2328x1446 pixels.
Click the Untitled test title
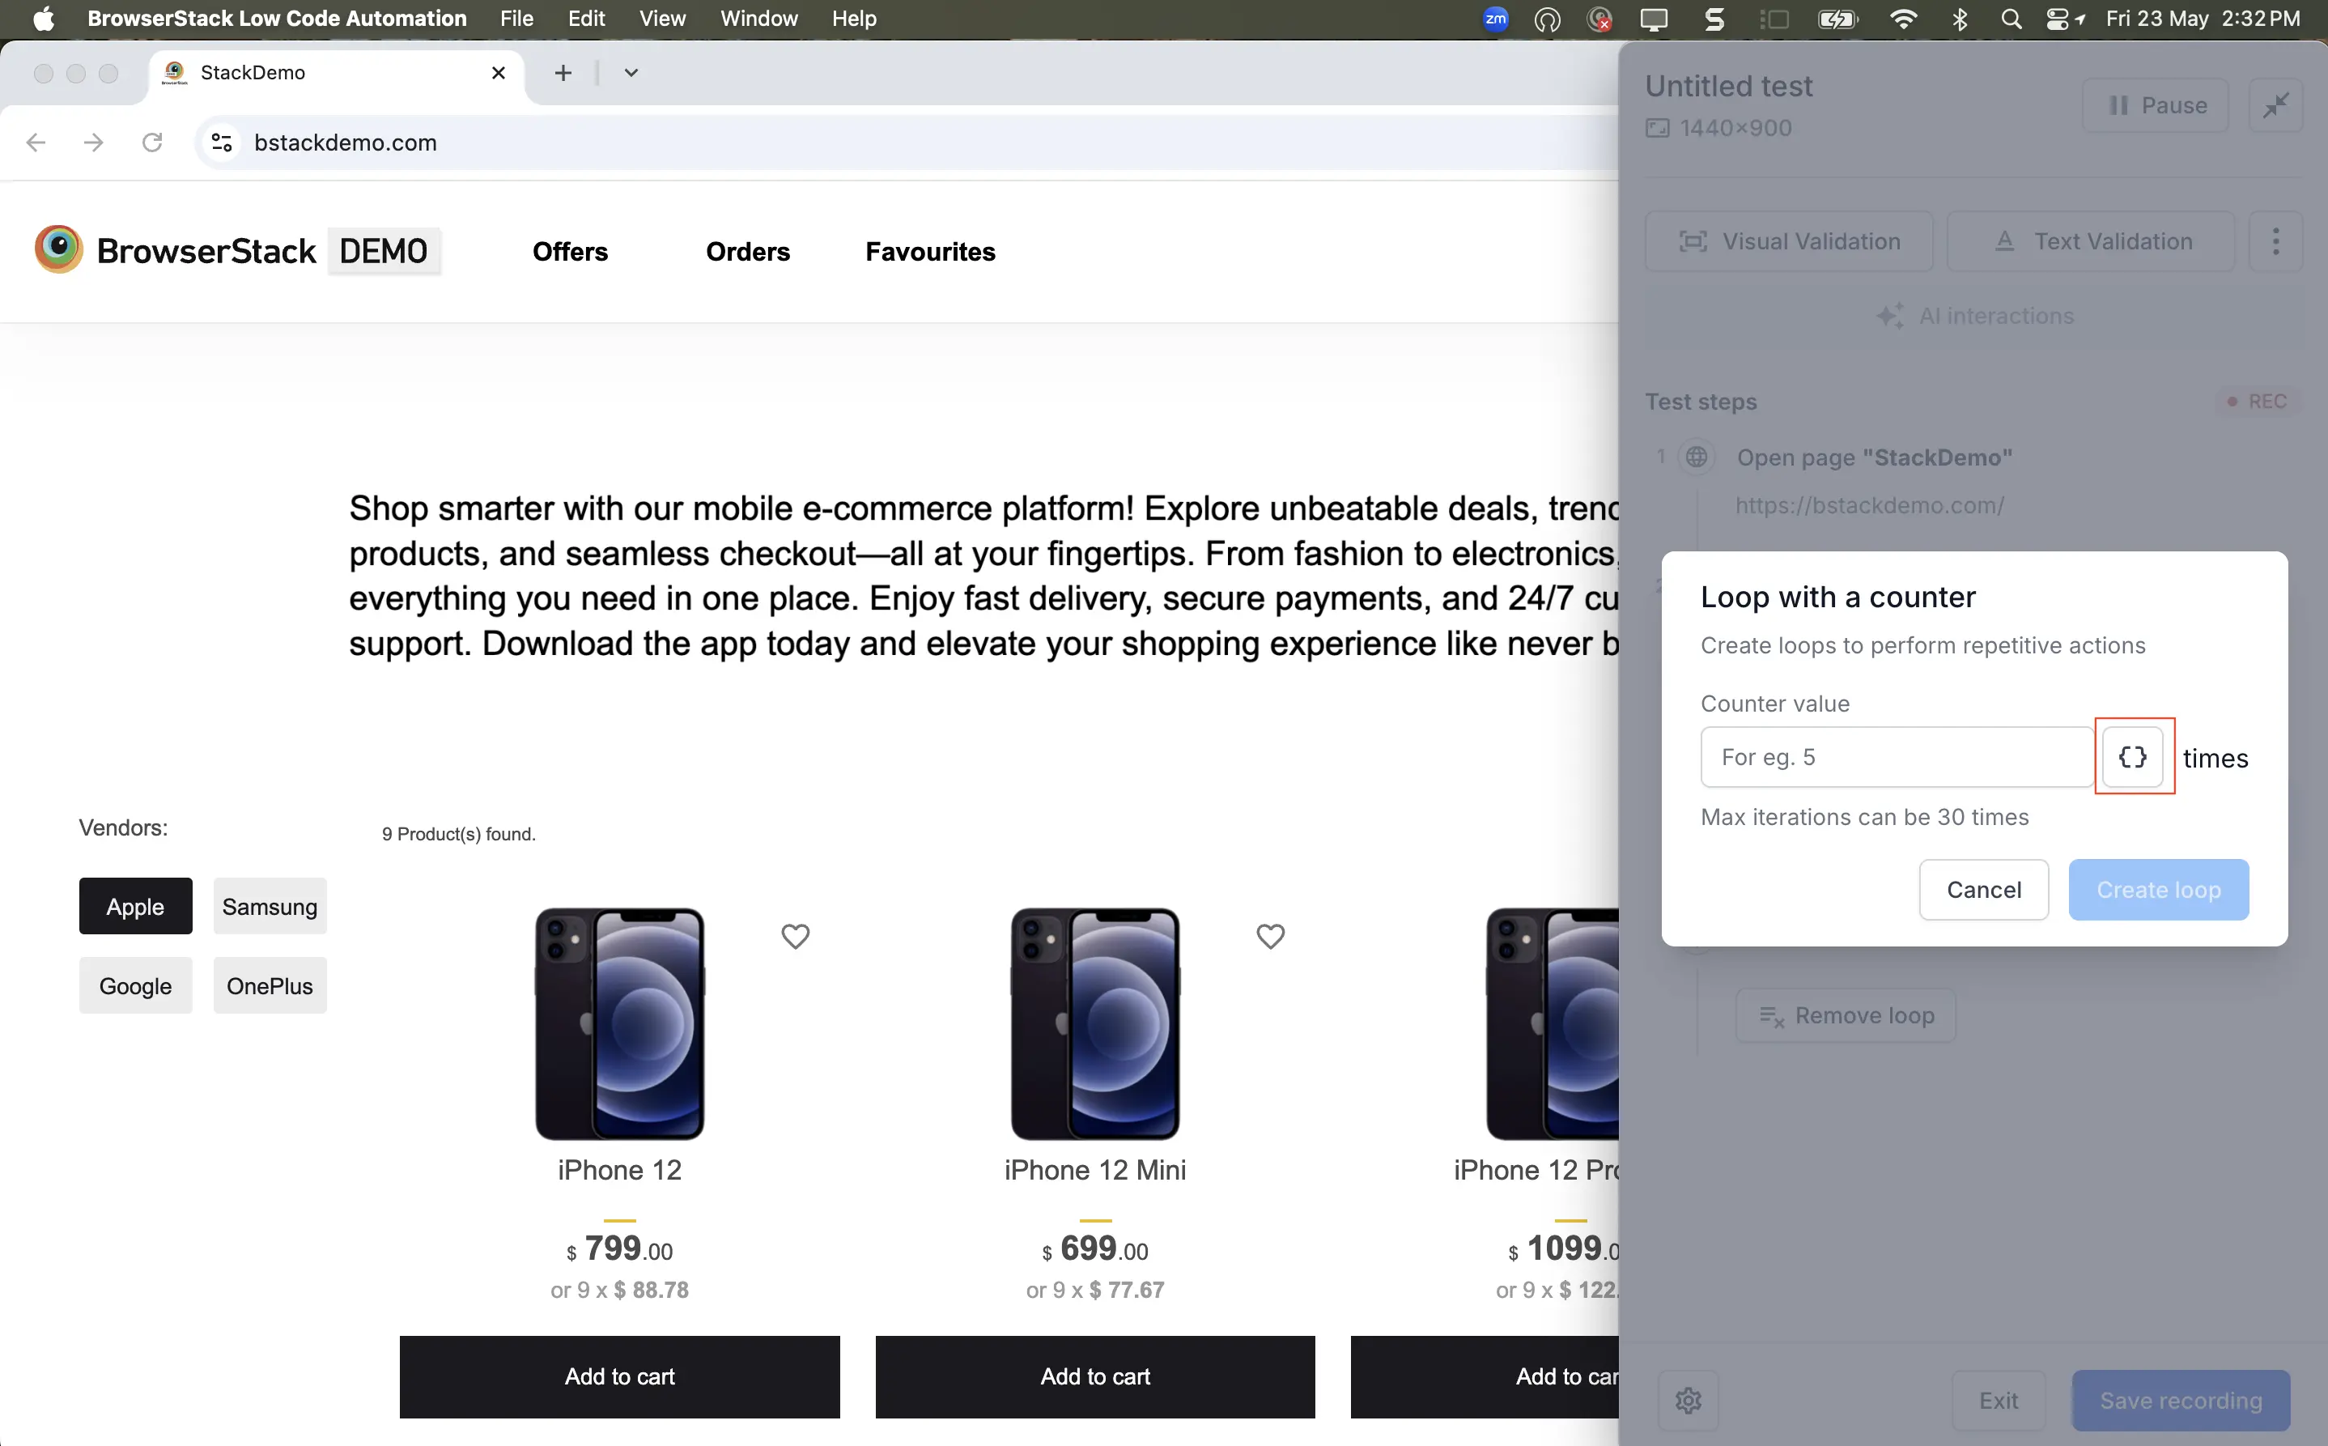[x=1728, y=86]
